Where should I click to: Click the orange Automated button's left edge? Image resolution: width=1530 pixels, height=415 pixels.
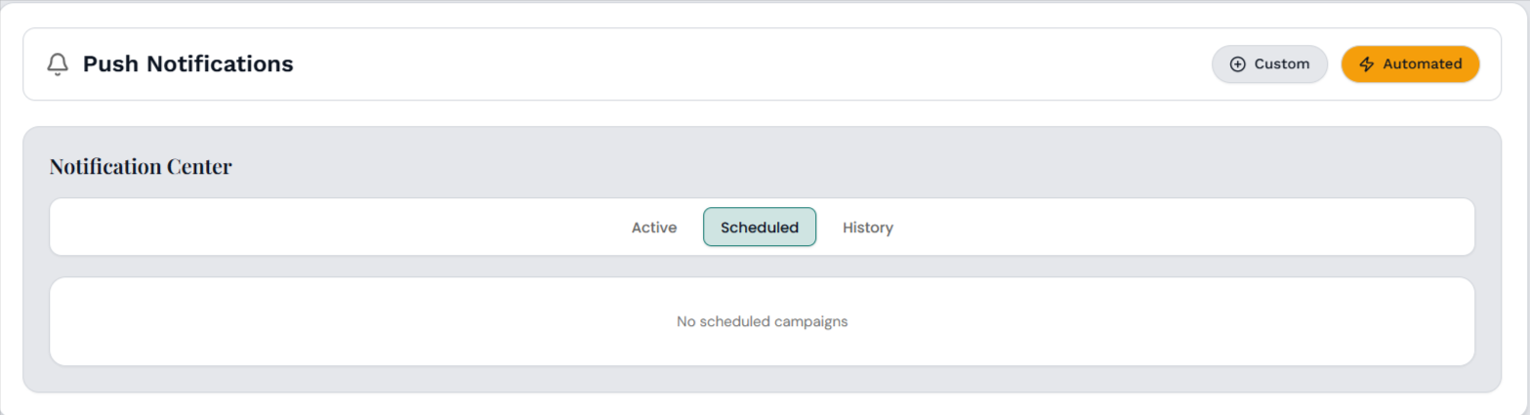pos(1346,64)
